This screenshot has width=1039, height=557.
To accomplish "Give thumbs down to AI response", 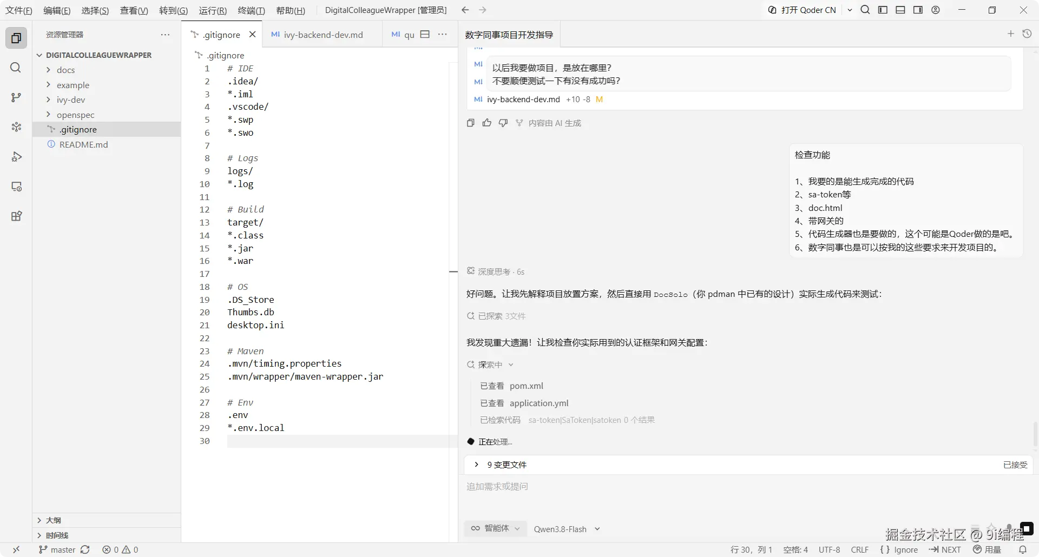I will tap(503, 123).
